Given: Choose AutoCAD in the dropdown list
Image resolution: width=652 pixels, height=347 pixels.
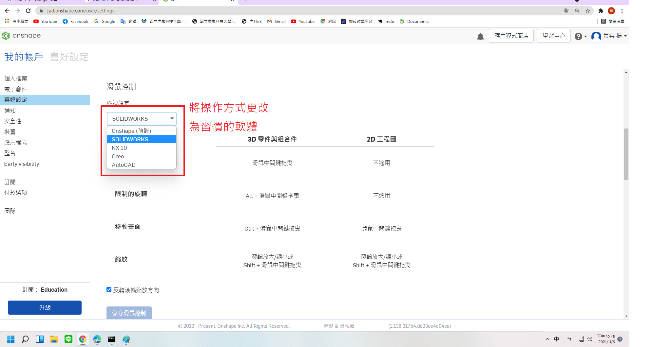Looking at the screenshot, I should coord(142,165).
